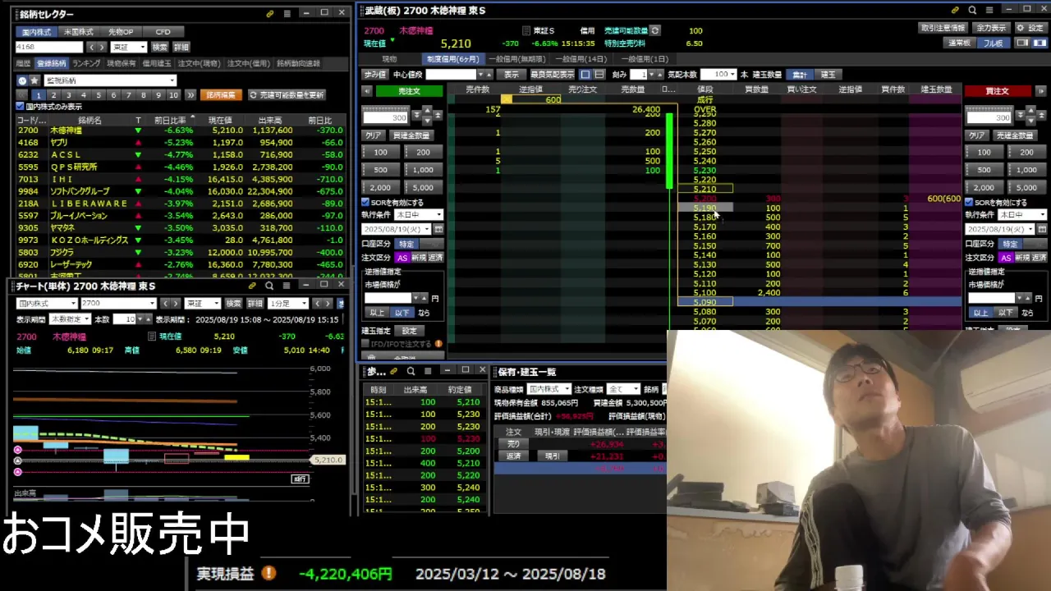Click the calendar icon next to sell-side date

pos(438,229)
